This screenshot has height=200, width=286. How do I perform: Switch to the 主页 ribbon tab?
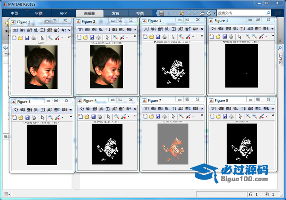click(14, 13)
